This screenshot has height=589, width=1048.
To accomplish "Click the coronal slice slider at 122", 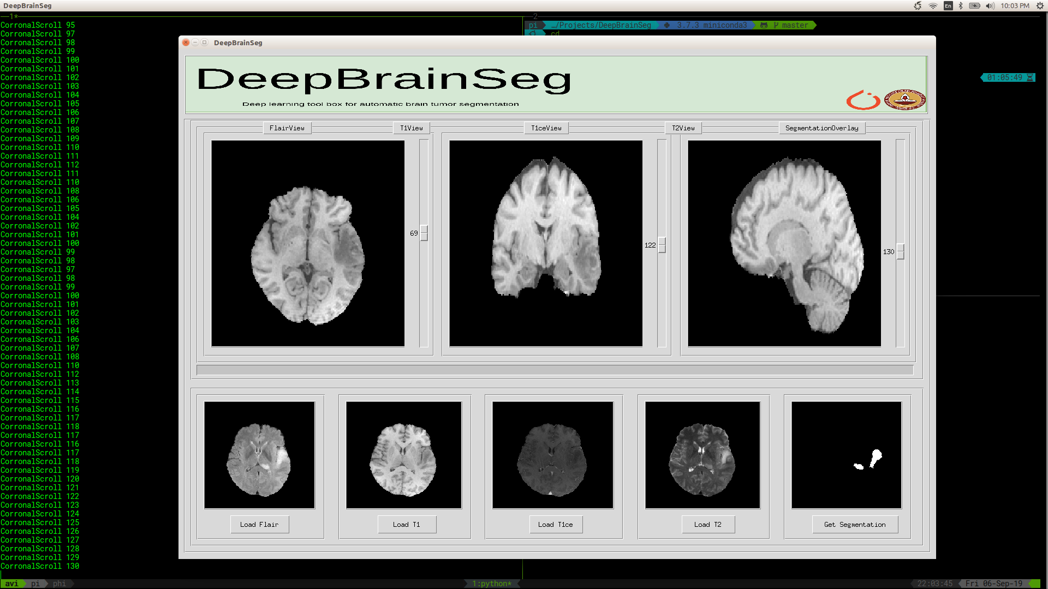I will coord(662,245).
